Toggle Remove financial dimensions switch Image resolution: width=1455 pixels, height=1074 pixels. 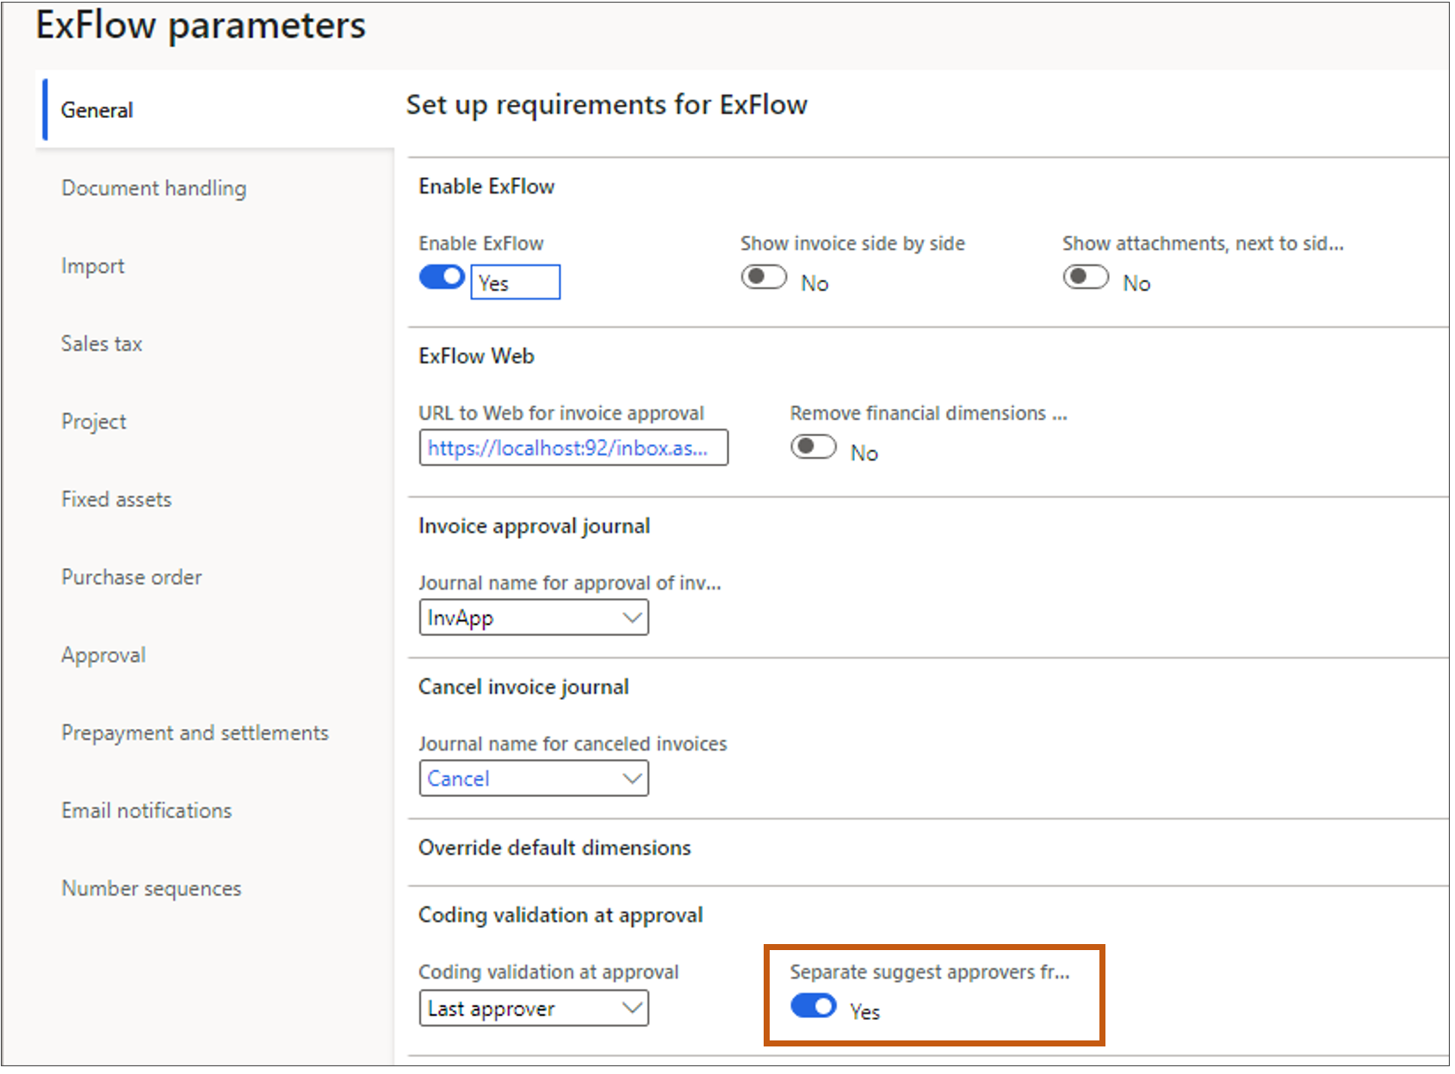coord(814,447)
